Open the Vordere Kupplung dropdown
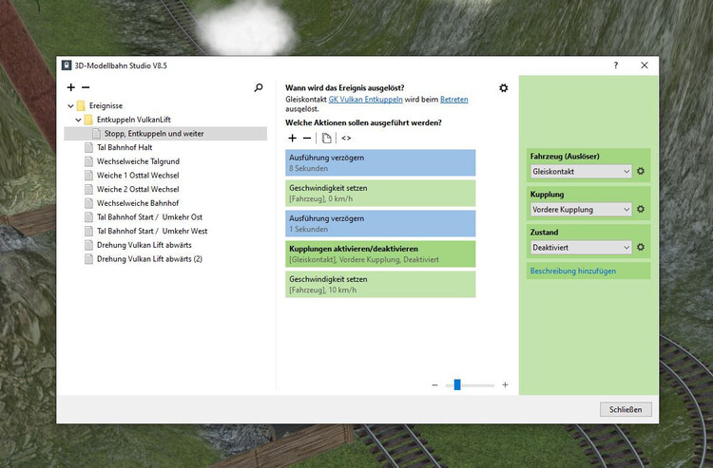Image resolution: width=713 pixels, height=468 pixels. pyautogui.click(x=580, y=210)
